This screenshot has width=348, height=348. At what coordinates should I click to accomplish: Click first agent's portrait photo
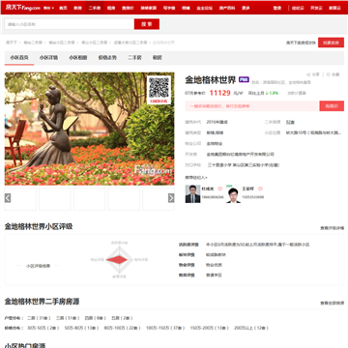pyautogui.click(x=192, y=193)
